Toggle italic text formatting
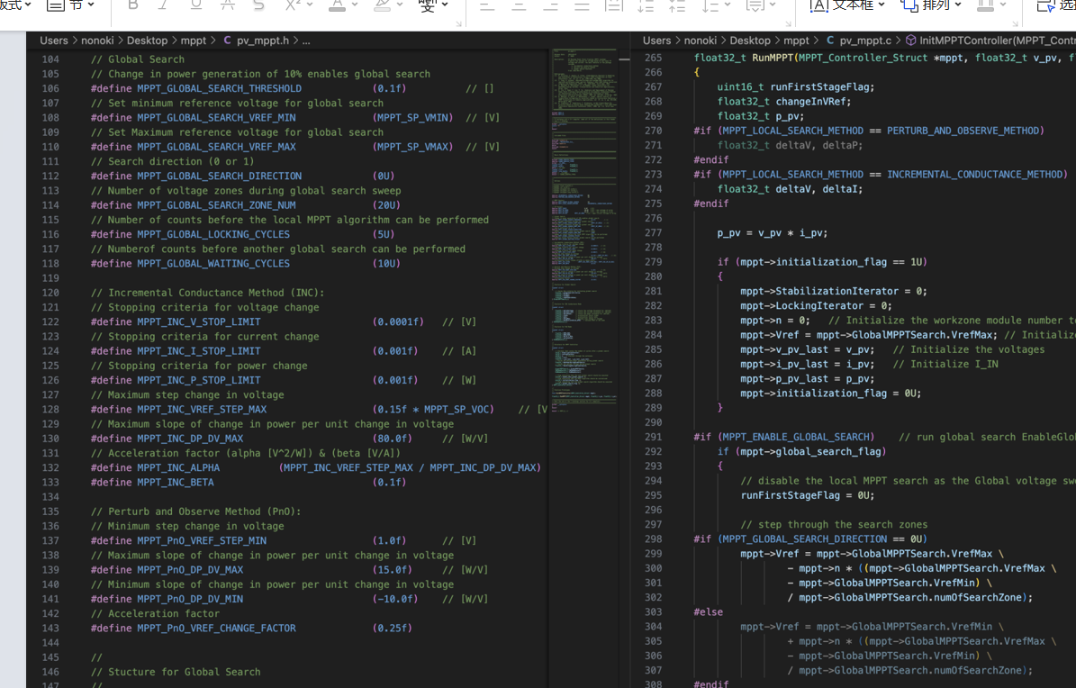This screenshot has width=1076, height=688. [x=164, y=5]
